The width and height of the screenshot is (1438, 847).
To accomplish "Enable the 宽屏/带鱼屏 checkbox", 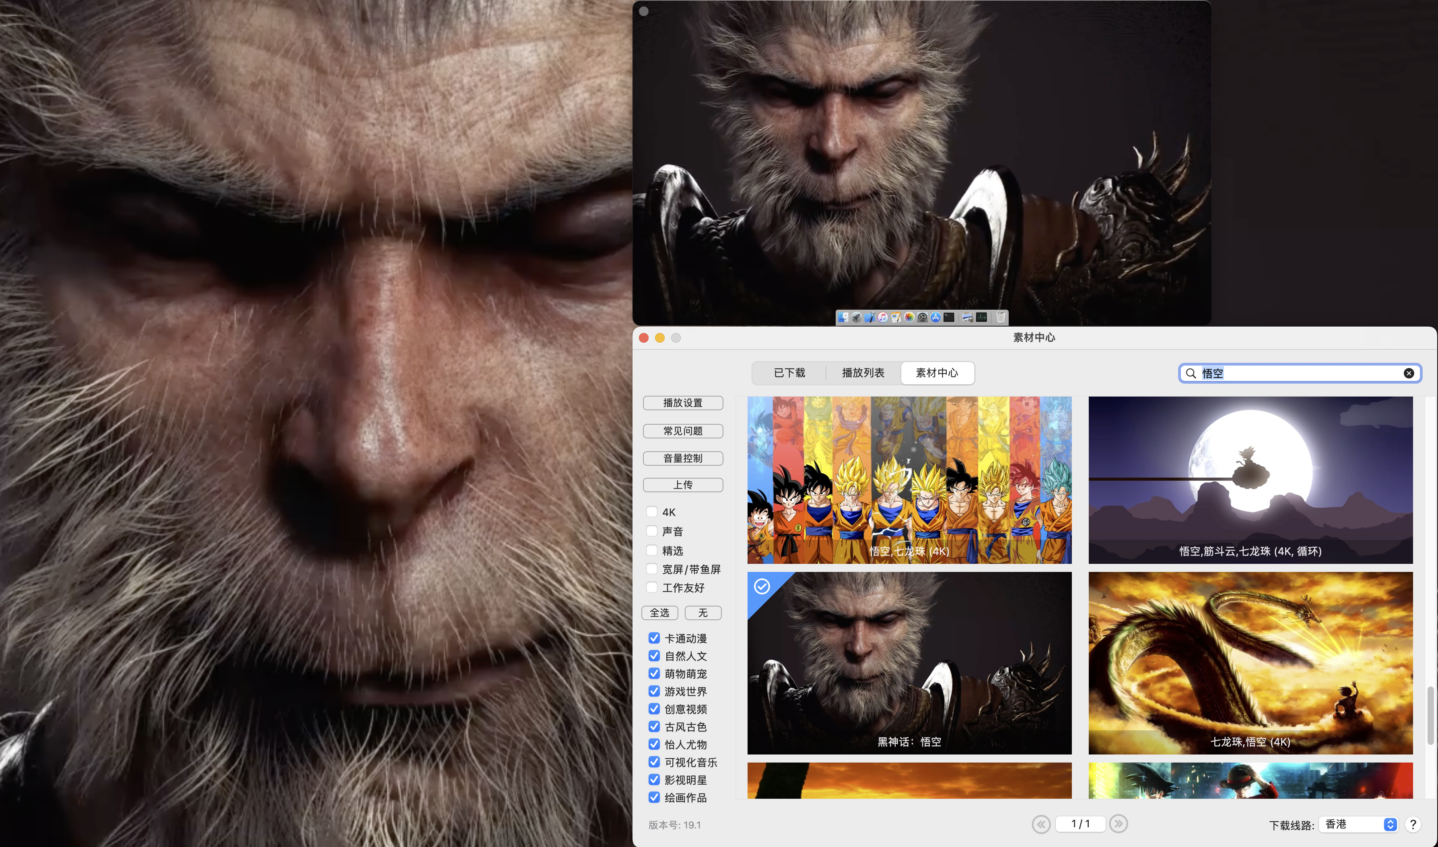I will point(652,569).
